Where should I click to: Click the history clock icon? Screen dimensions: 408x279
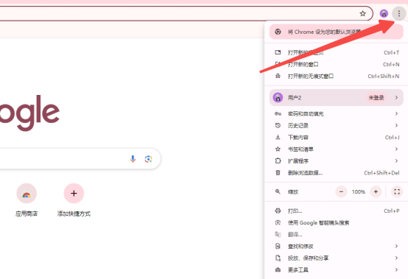(278, 125)
